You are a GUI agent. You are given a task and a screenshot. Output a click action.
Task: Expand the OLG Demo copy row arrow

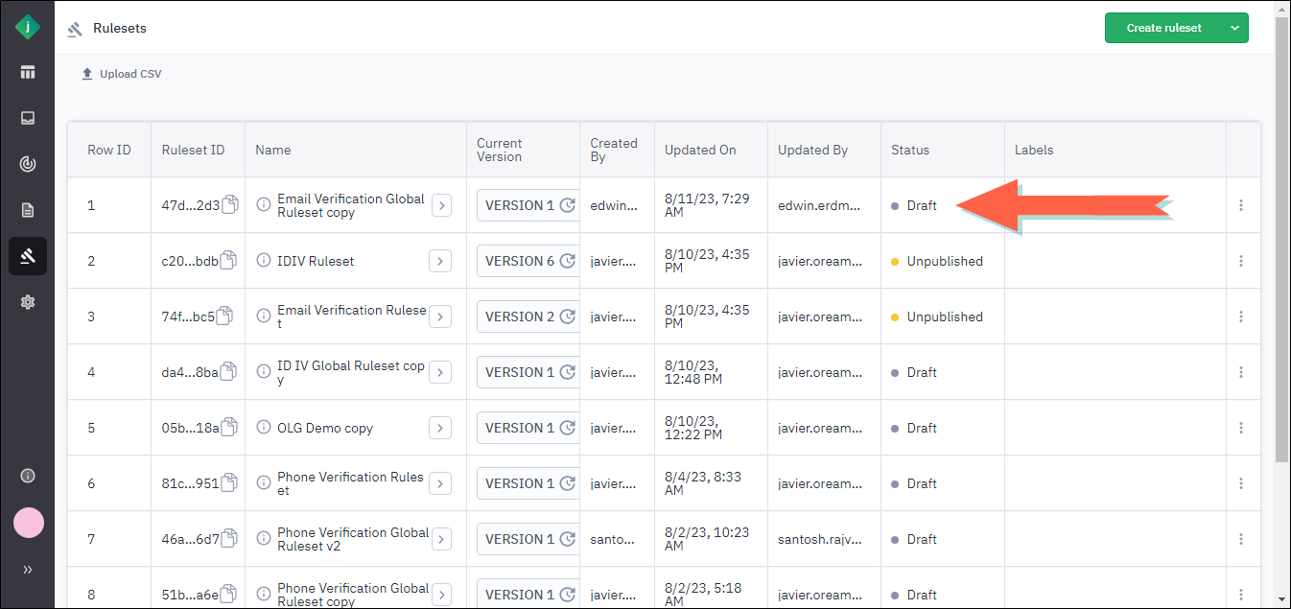coord(440,428)
